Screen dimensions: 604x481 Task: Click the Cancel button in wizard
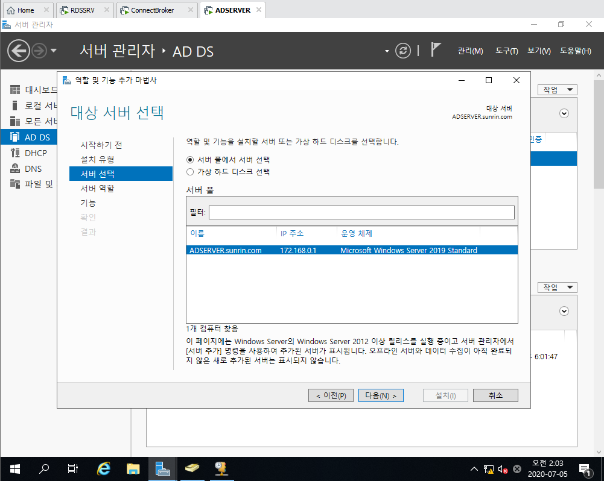pyautogui.click(x=495, y=395)
